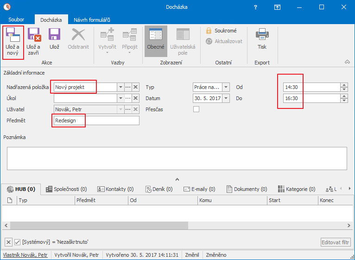Click the horizontal scrollbar thumb
Viewport: 355px width, 260px height.
click(99, 225)
